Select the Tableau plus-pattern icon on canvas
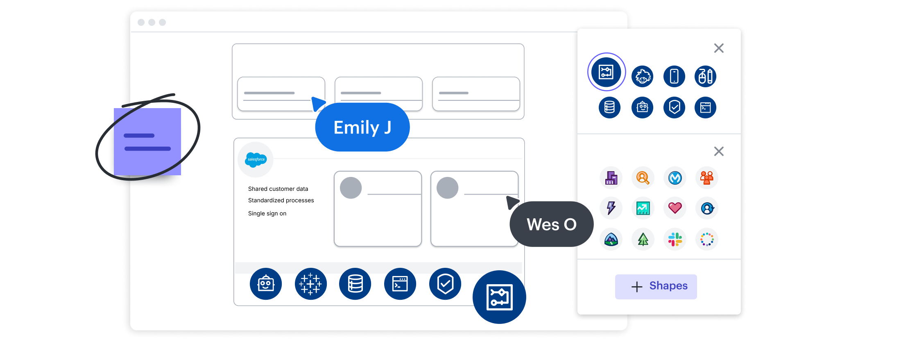The image size is (901, 344). coord(310,284)
